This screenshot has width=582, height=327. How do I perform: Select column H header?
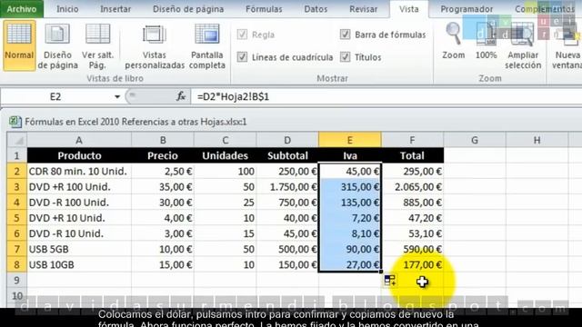pyautogui.click(x=537, y=140)
